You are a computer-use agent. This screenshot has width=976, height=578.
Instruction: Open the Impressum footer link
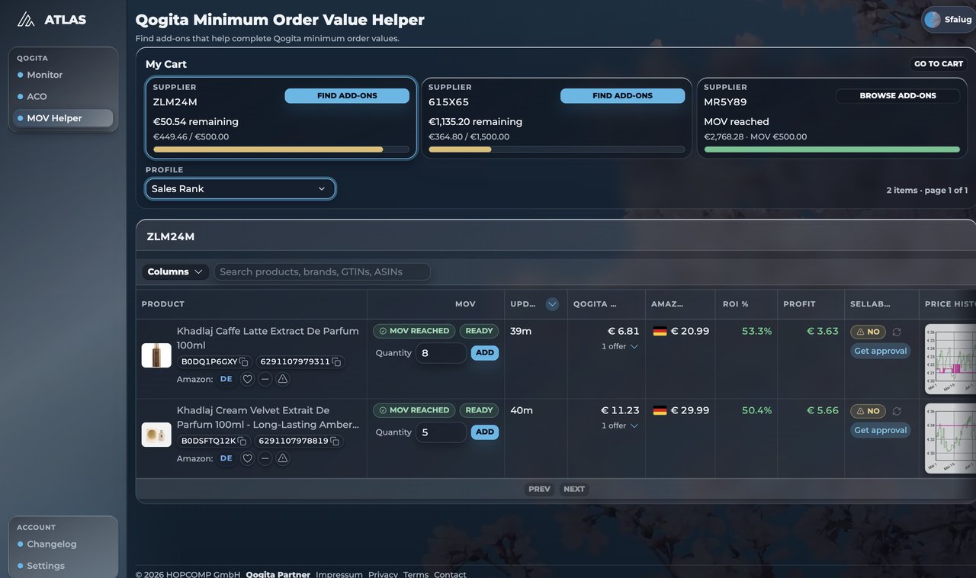pos(339,574)
